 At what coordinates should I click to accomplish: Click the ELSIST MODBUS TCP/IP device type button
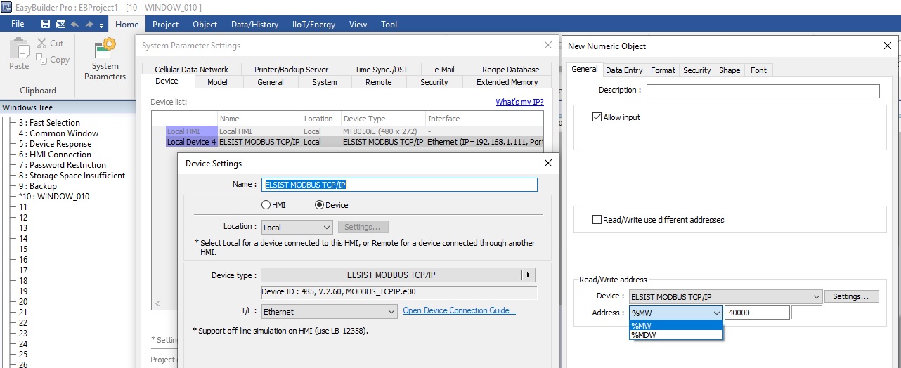[391, 275]
